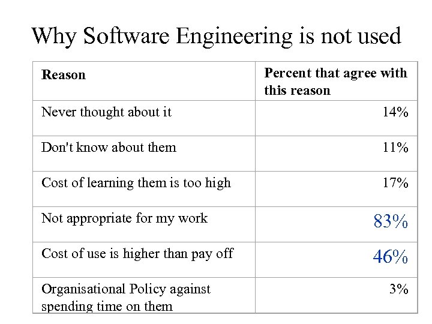
Task: Click 'Cost of learning them is too high'
Action: [x=136, y=182]
